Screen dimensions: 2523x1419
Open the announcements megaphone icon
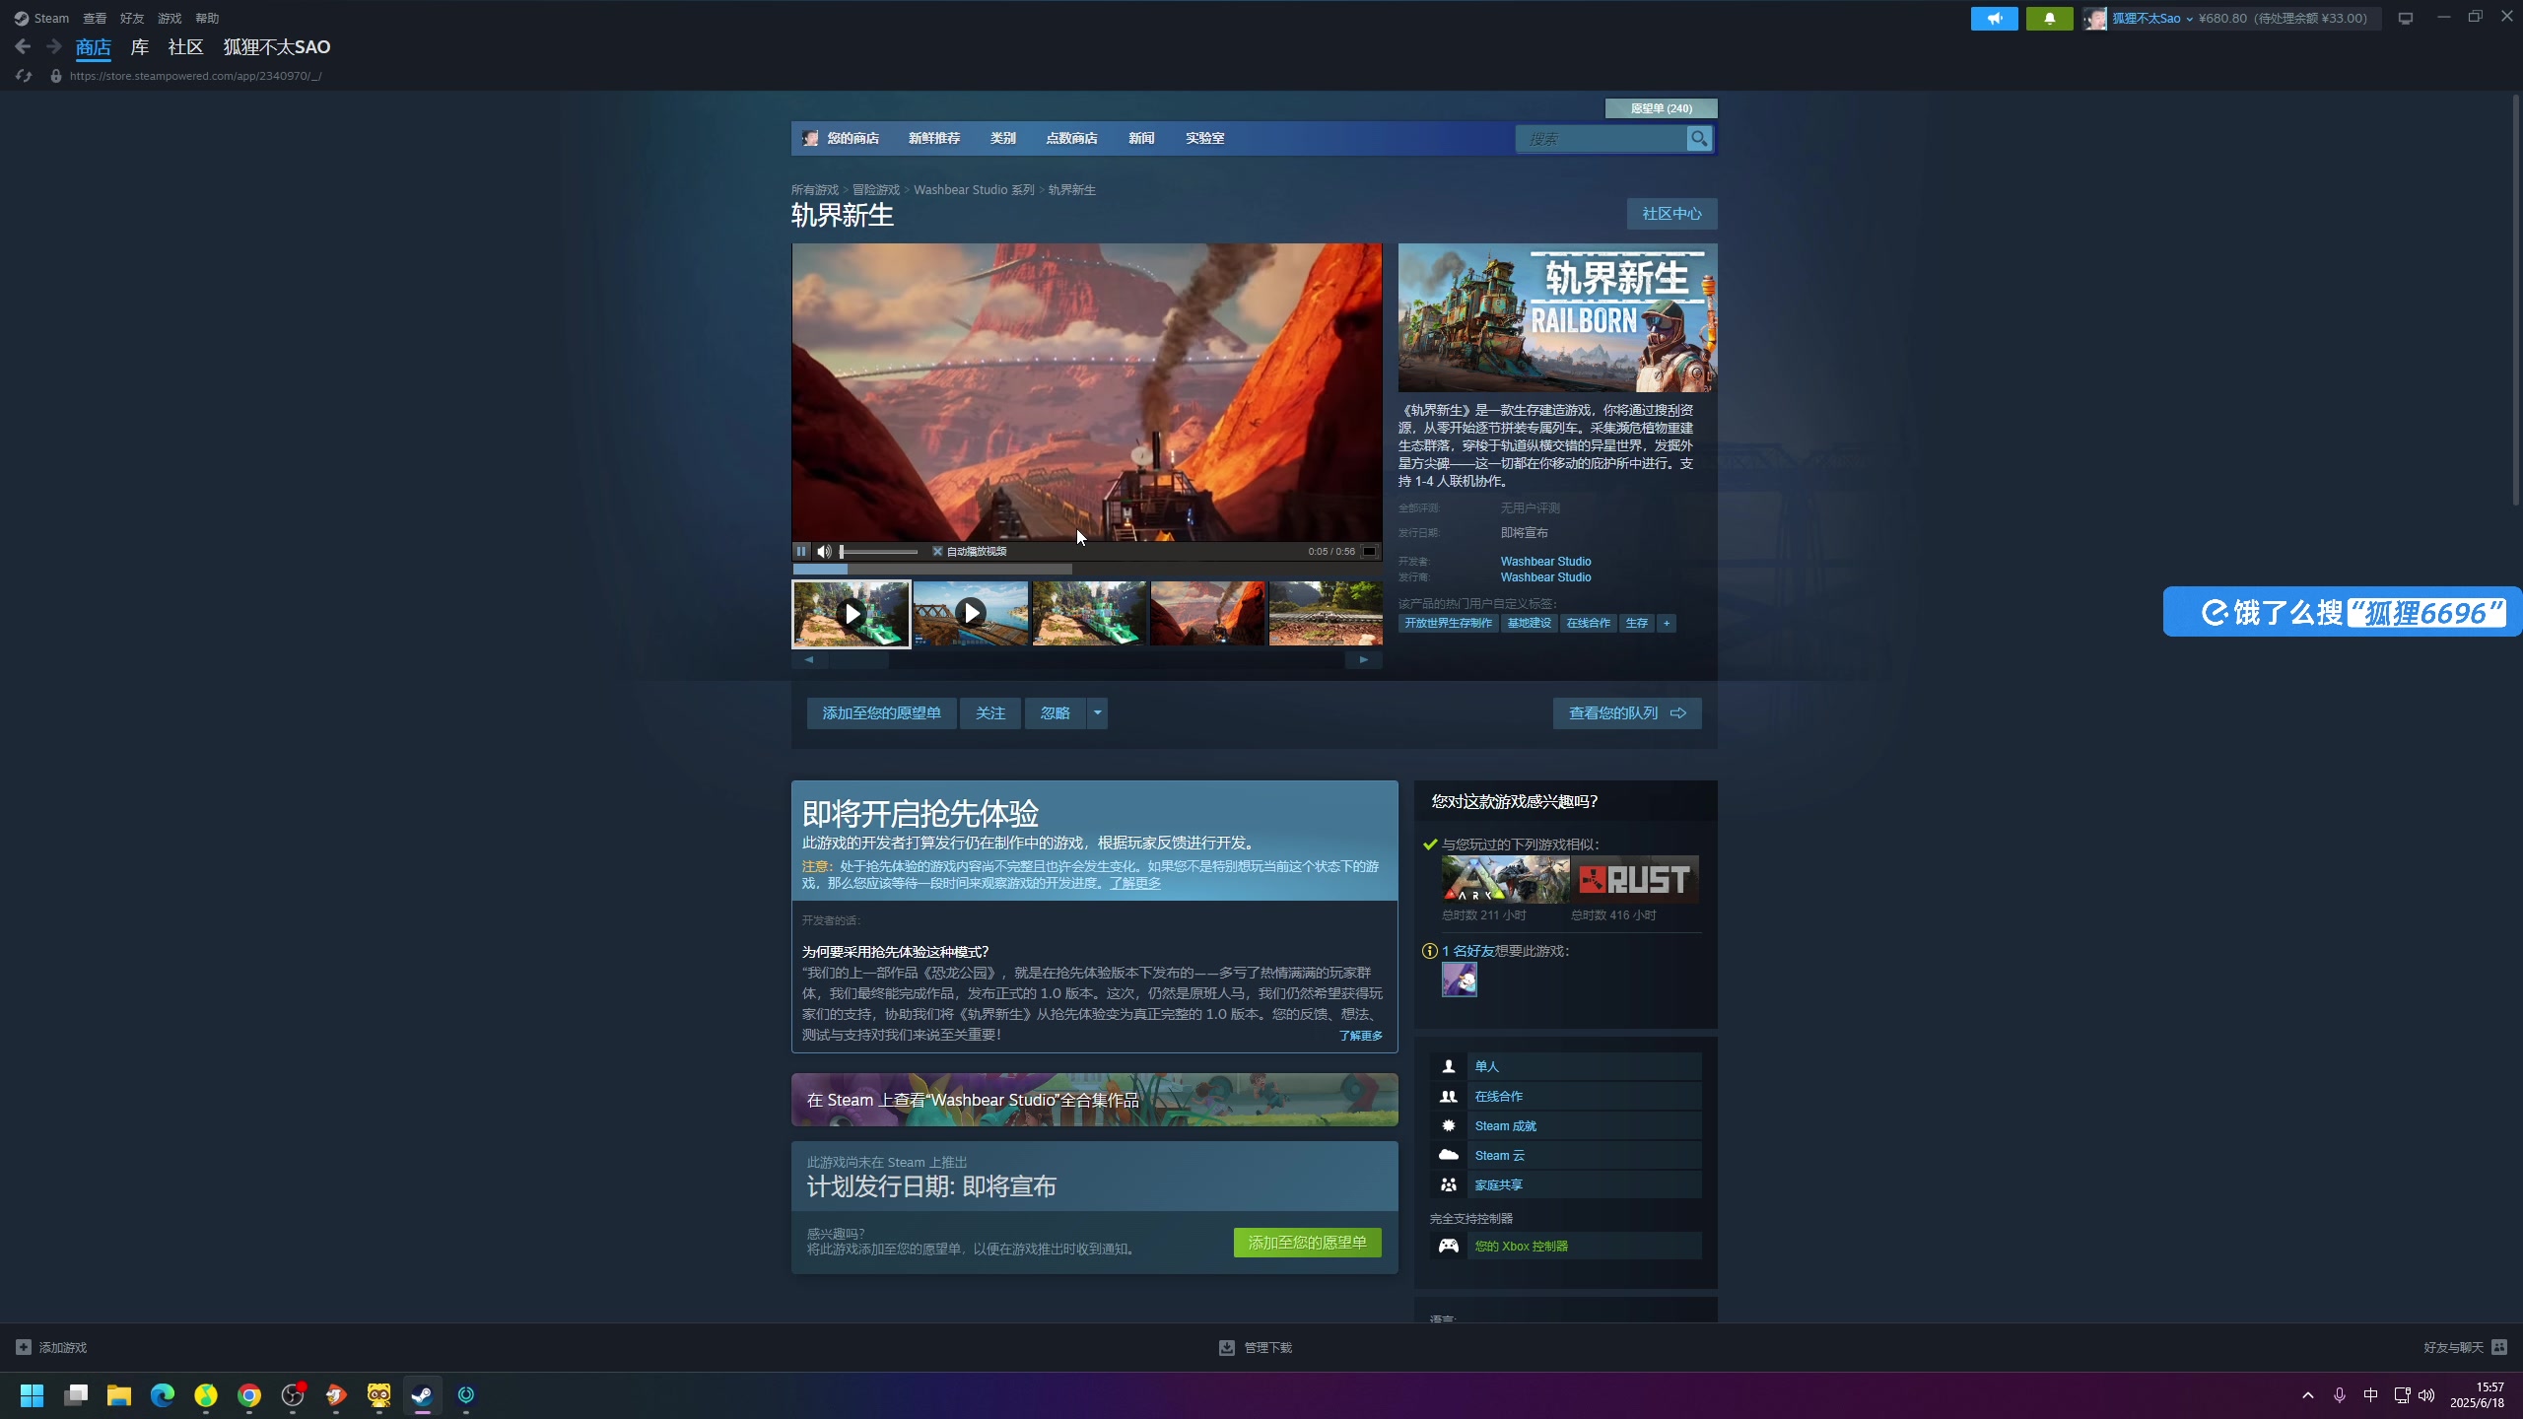click(x=1994, y=18)
